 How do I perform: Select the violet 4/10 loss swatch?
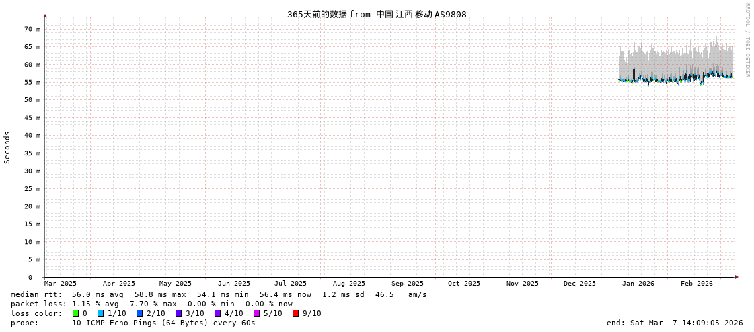click(218, 313)
